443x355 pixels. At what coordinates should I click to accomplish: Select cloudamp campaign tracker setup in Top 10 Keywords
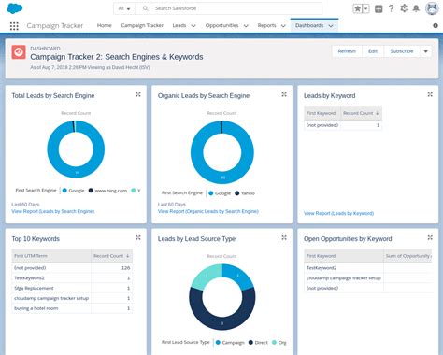tap(51, 298)
